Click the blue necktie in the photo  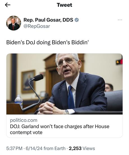click(x=71, y=97)
